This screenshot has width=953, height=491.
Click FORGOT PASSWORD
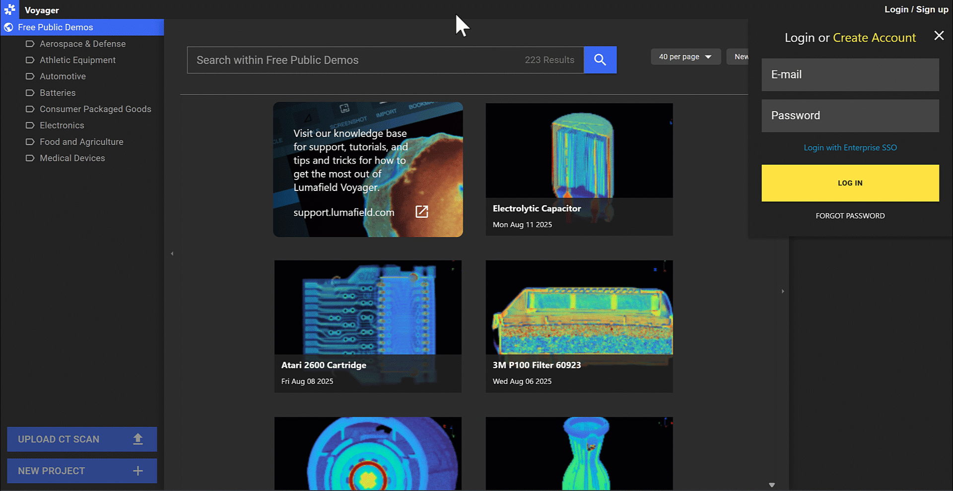[850, 216]
